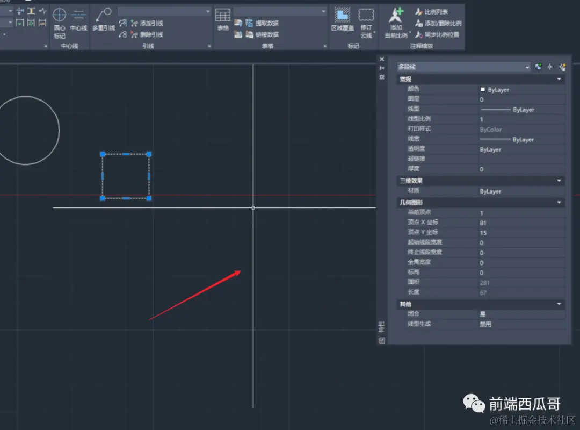The height and width of the screenshot is (430, 580).
Task: Click the multileader align icon left of 添加引线
Action: pos(123,23)
